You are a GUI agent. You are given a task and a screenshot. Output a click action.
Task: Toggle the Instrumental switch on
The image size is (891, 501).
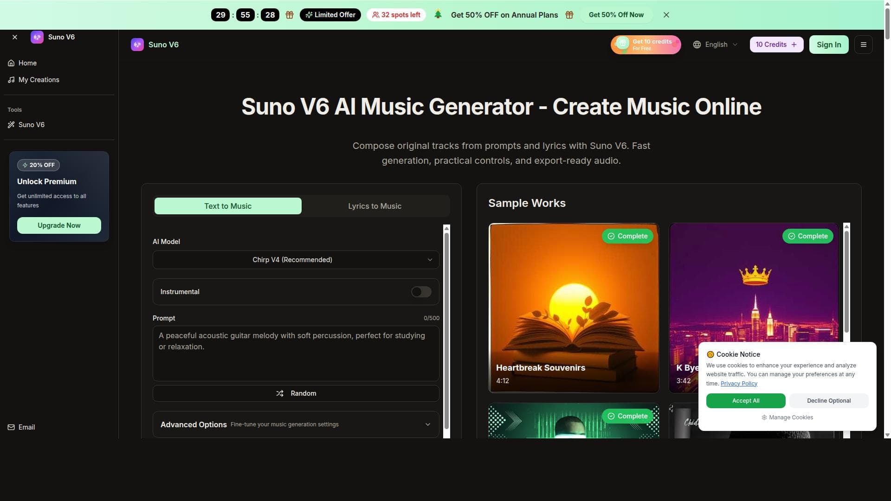pos(421,292)
